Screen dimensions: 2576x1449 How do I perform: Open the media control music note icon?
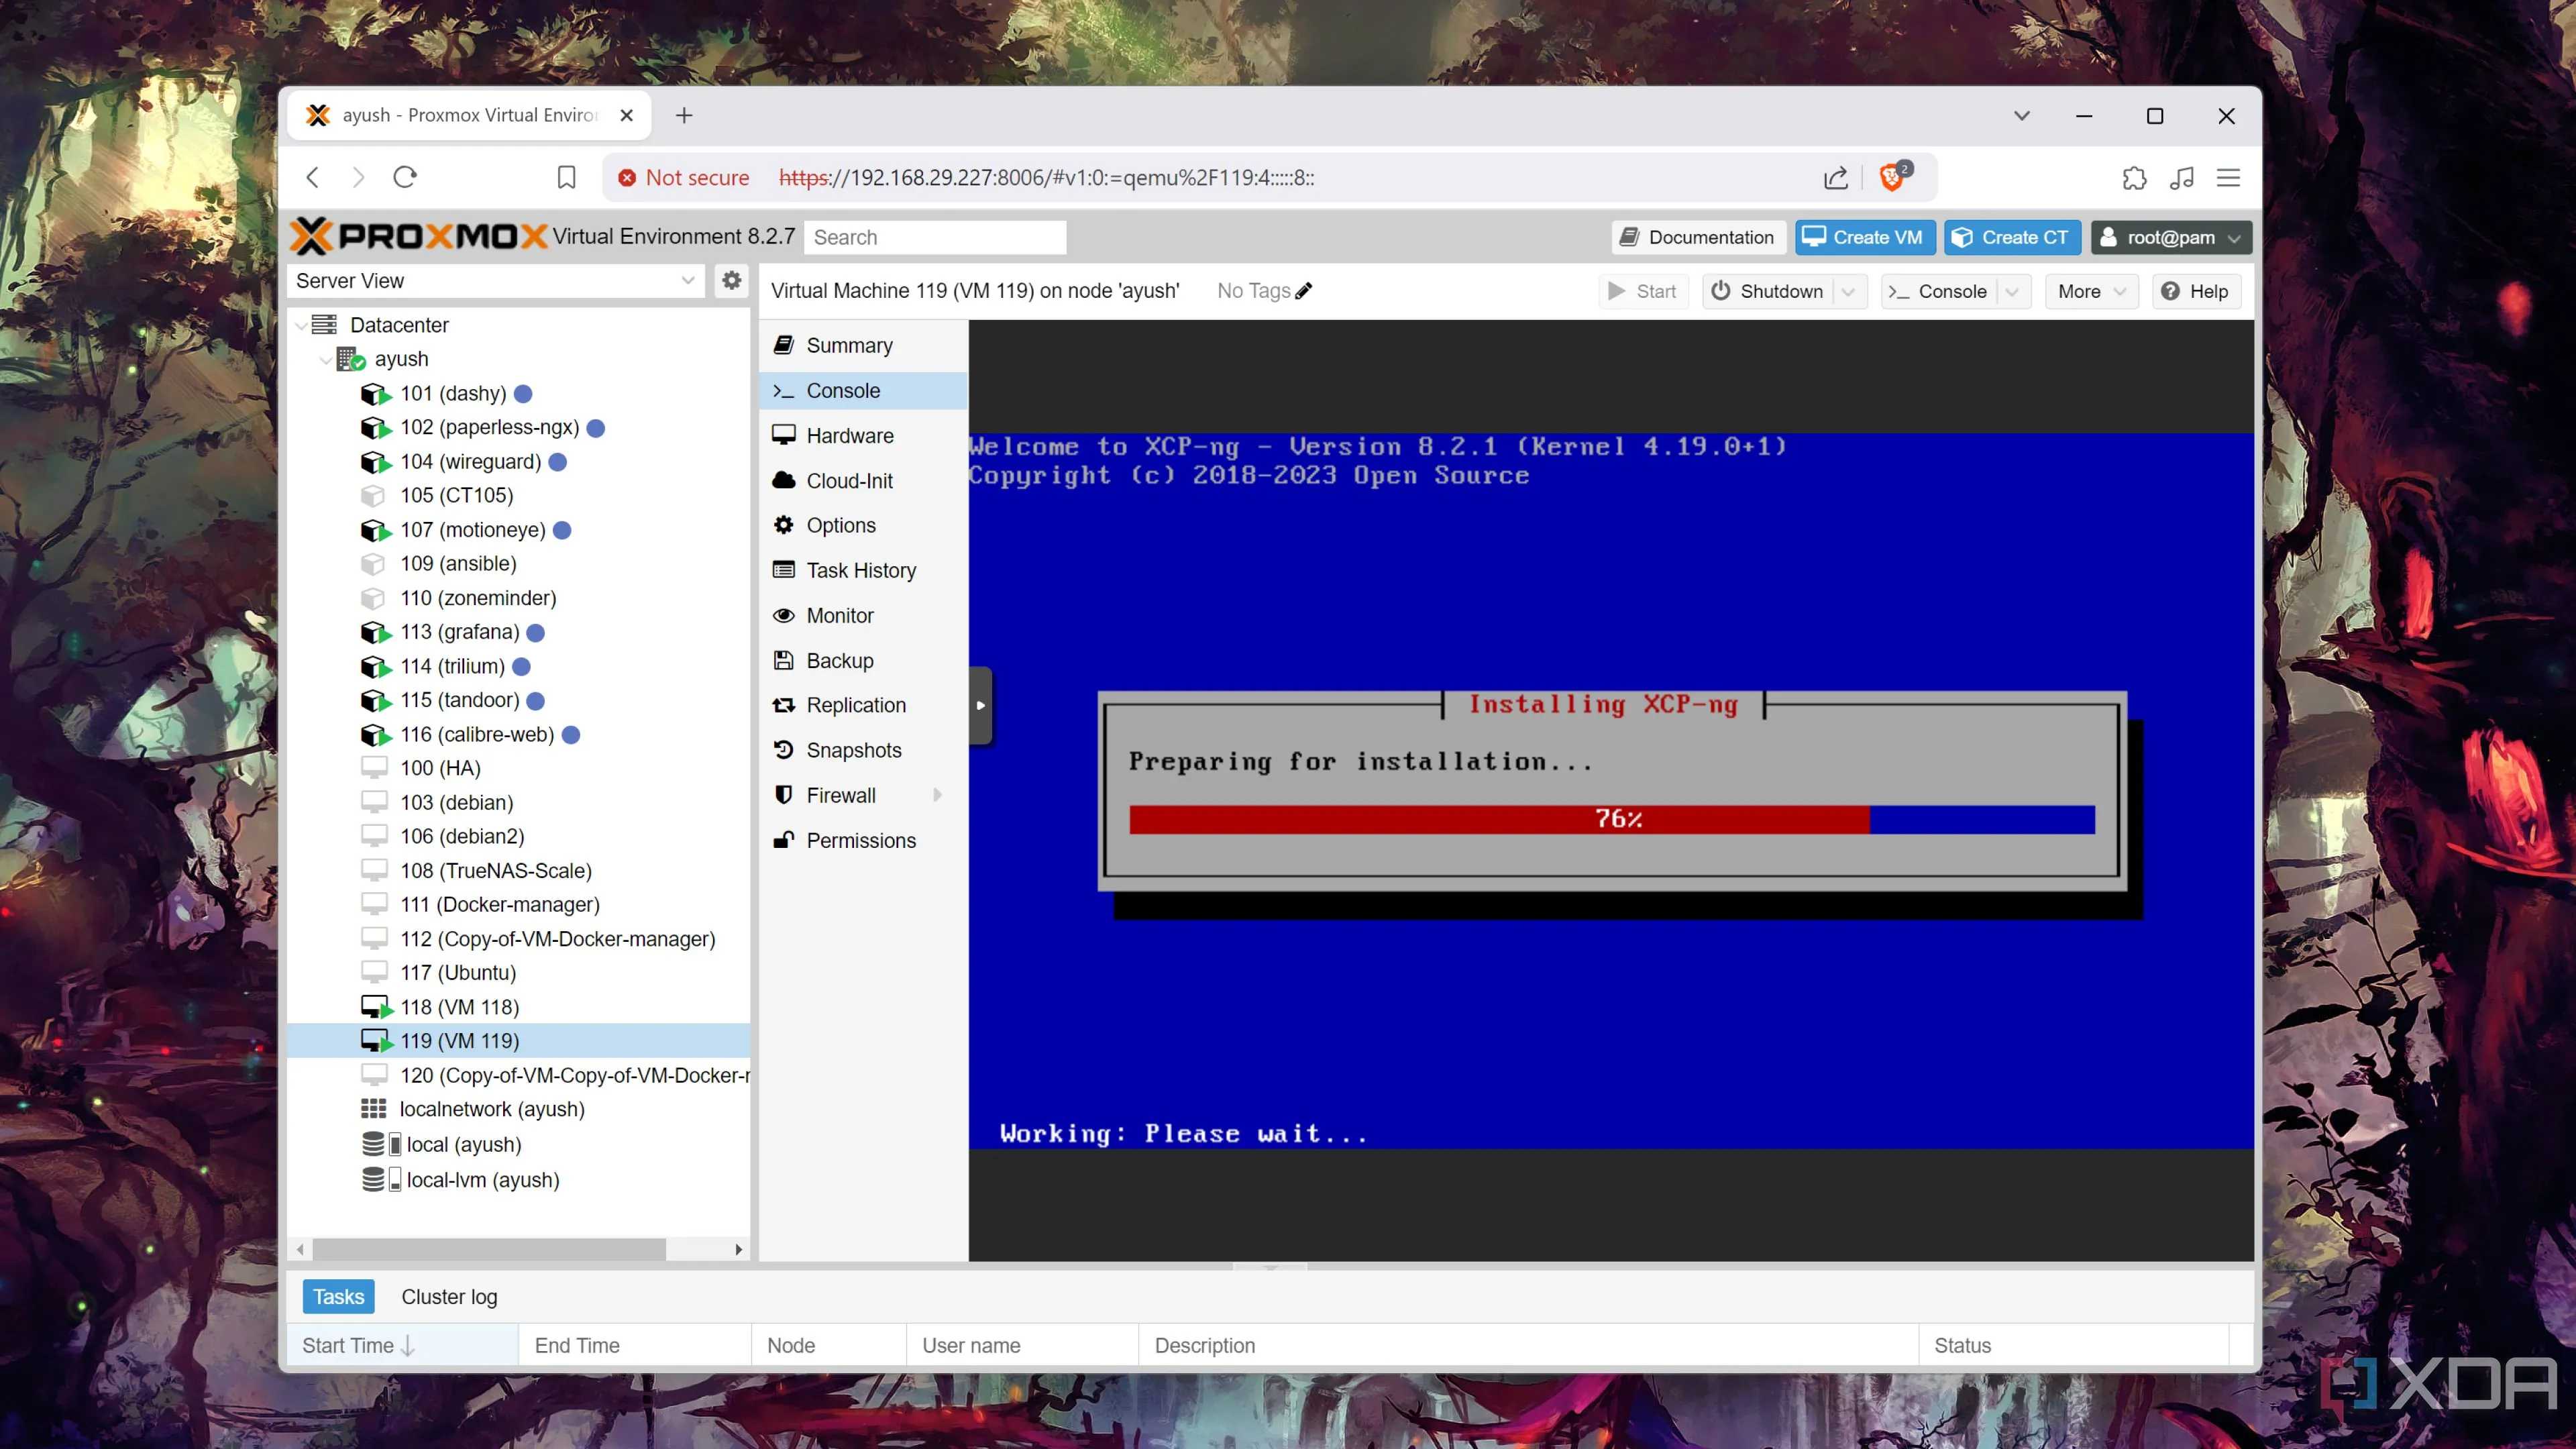pos(2182,177)
